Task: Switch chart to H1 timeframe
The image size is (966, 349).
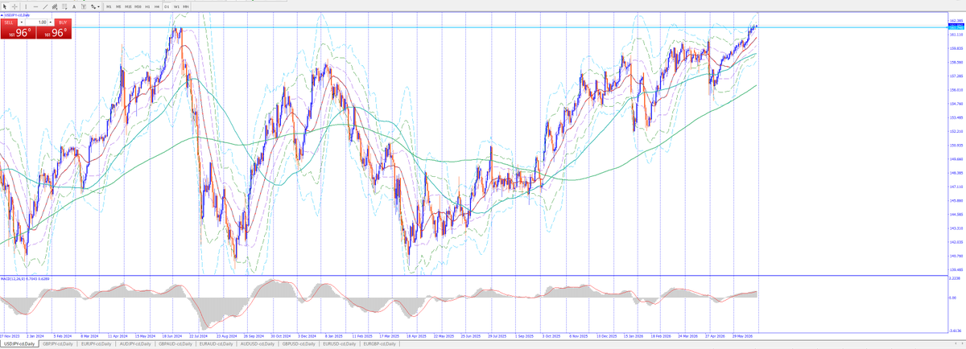Action: pyautogui.click(x=147, y=6)
